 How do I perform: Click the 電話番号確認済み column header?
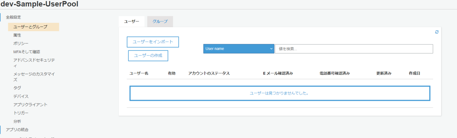(334, 73)
